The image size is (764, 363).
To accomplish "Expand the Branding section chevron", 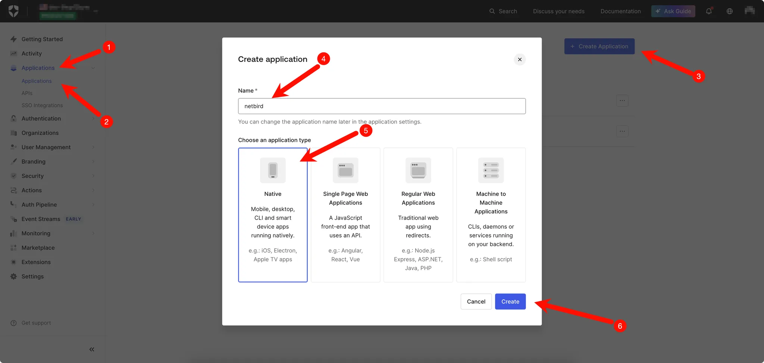I will coord(93,162).
